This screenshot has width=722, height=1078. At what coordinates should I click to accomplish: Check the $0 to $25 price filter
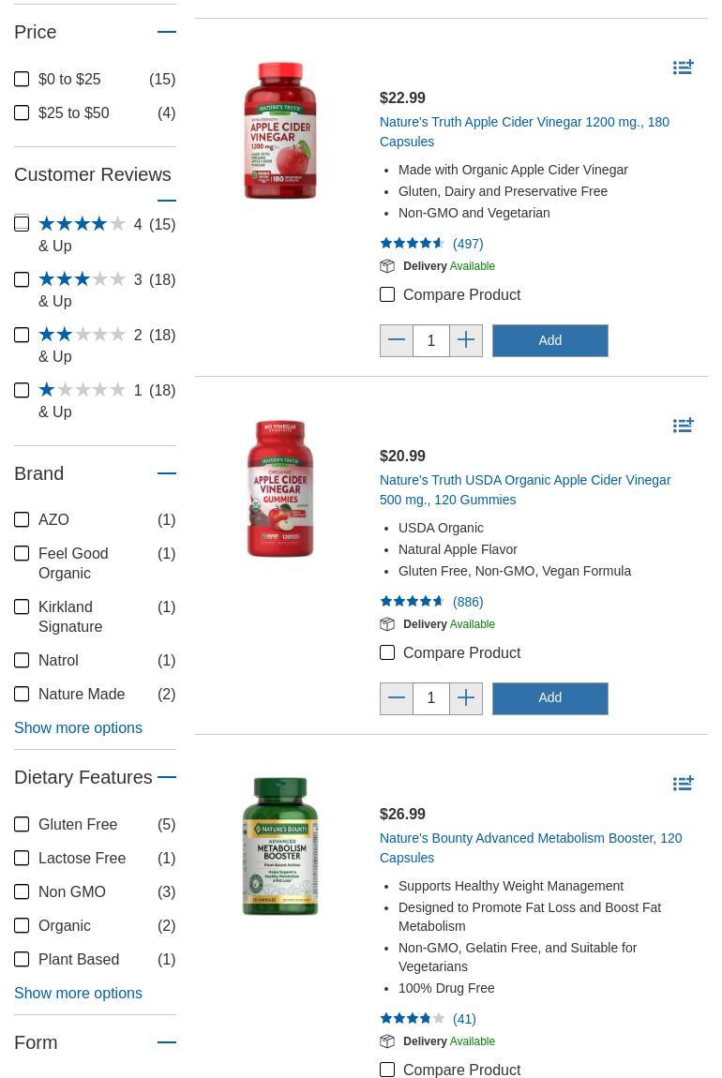(x=22, y=80)
